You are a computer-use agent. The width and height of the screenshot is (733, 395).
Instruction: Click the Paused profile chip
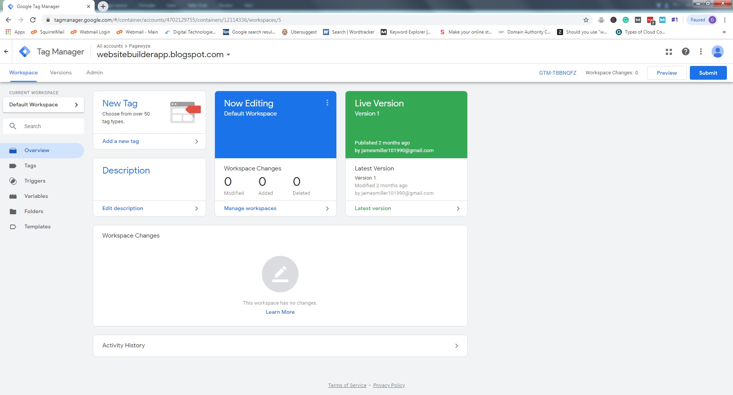[702, 20]
